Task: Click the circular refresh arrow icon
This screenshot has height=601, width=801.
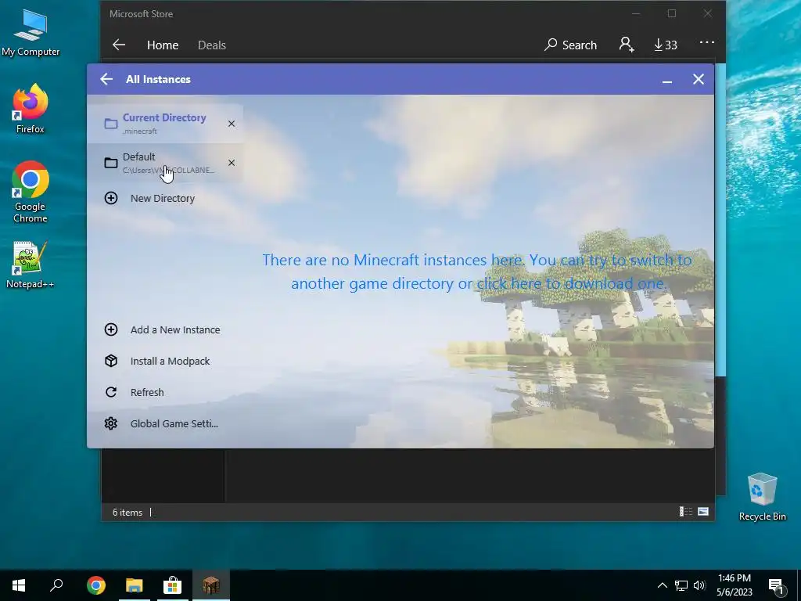Action: tap(111, 392)
